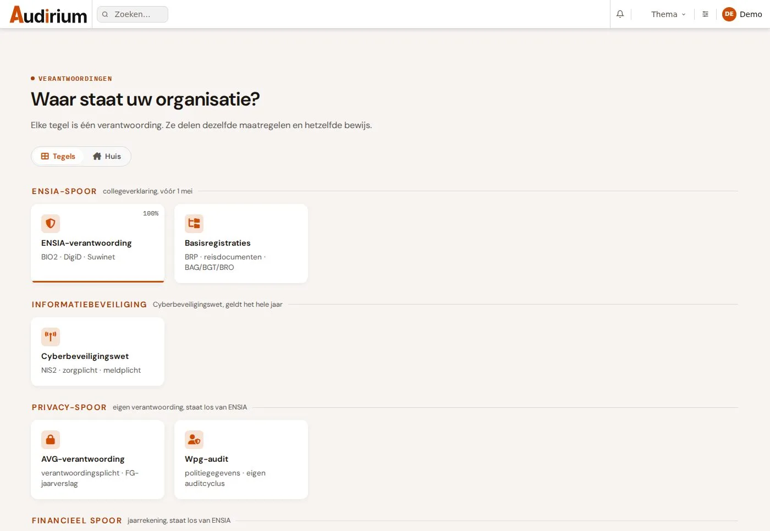Click the DE avatar badge
Image resolution: width=770 pixels, height=531 pixels.
[729, 14]
